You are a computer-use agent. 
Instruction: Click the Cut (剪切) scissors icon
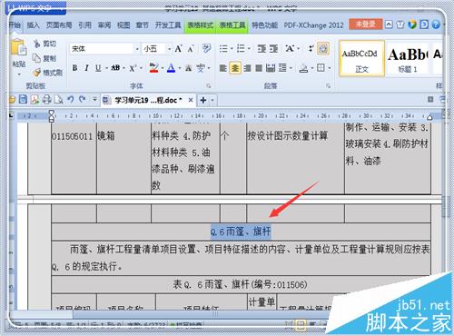click(37, 44)
